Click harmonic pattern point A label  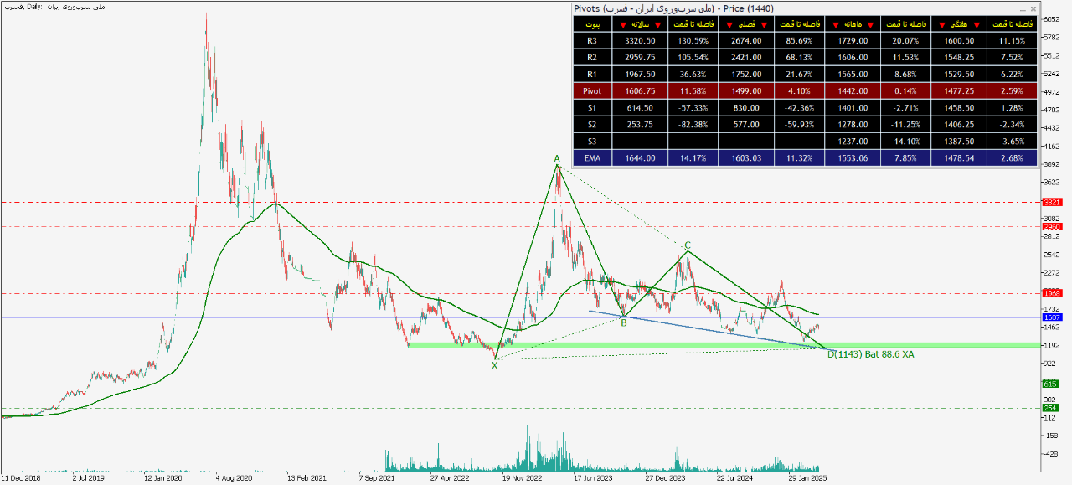click(x=556, y=157)
